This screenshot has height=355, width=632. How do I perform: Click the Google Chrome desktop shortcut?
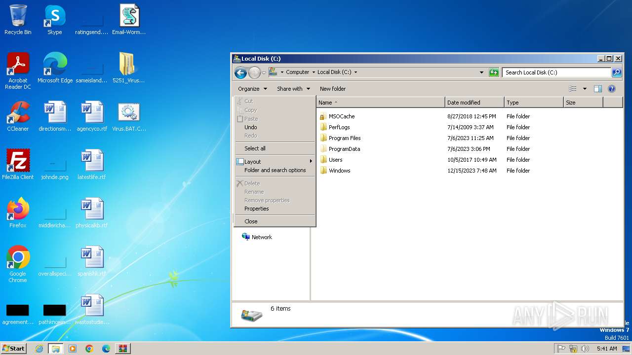(x=18, y=264)
